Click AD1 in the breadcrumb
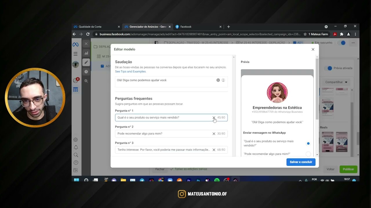Viewport: 371px width, 208px height. (x=298, y=43)
